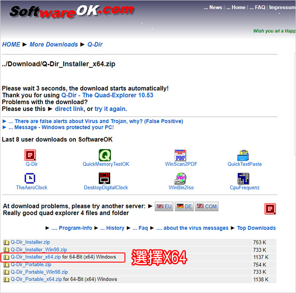296x293 pixels.
Task: Click the QuickTextPaste text link
Action: click(x=245, y=164)
